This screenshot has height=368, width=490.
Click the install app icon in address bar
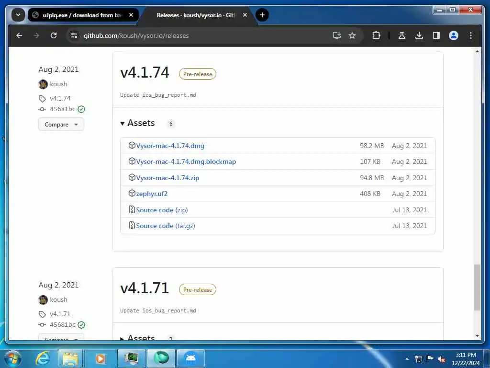pos(336,35)
